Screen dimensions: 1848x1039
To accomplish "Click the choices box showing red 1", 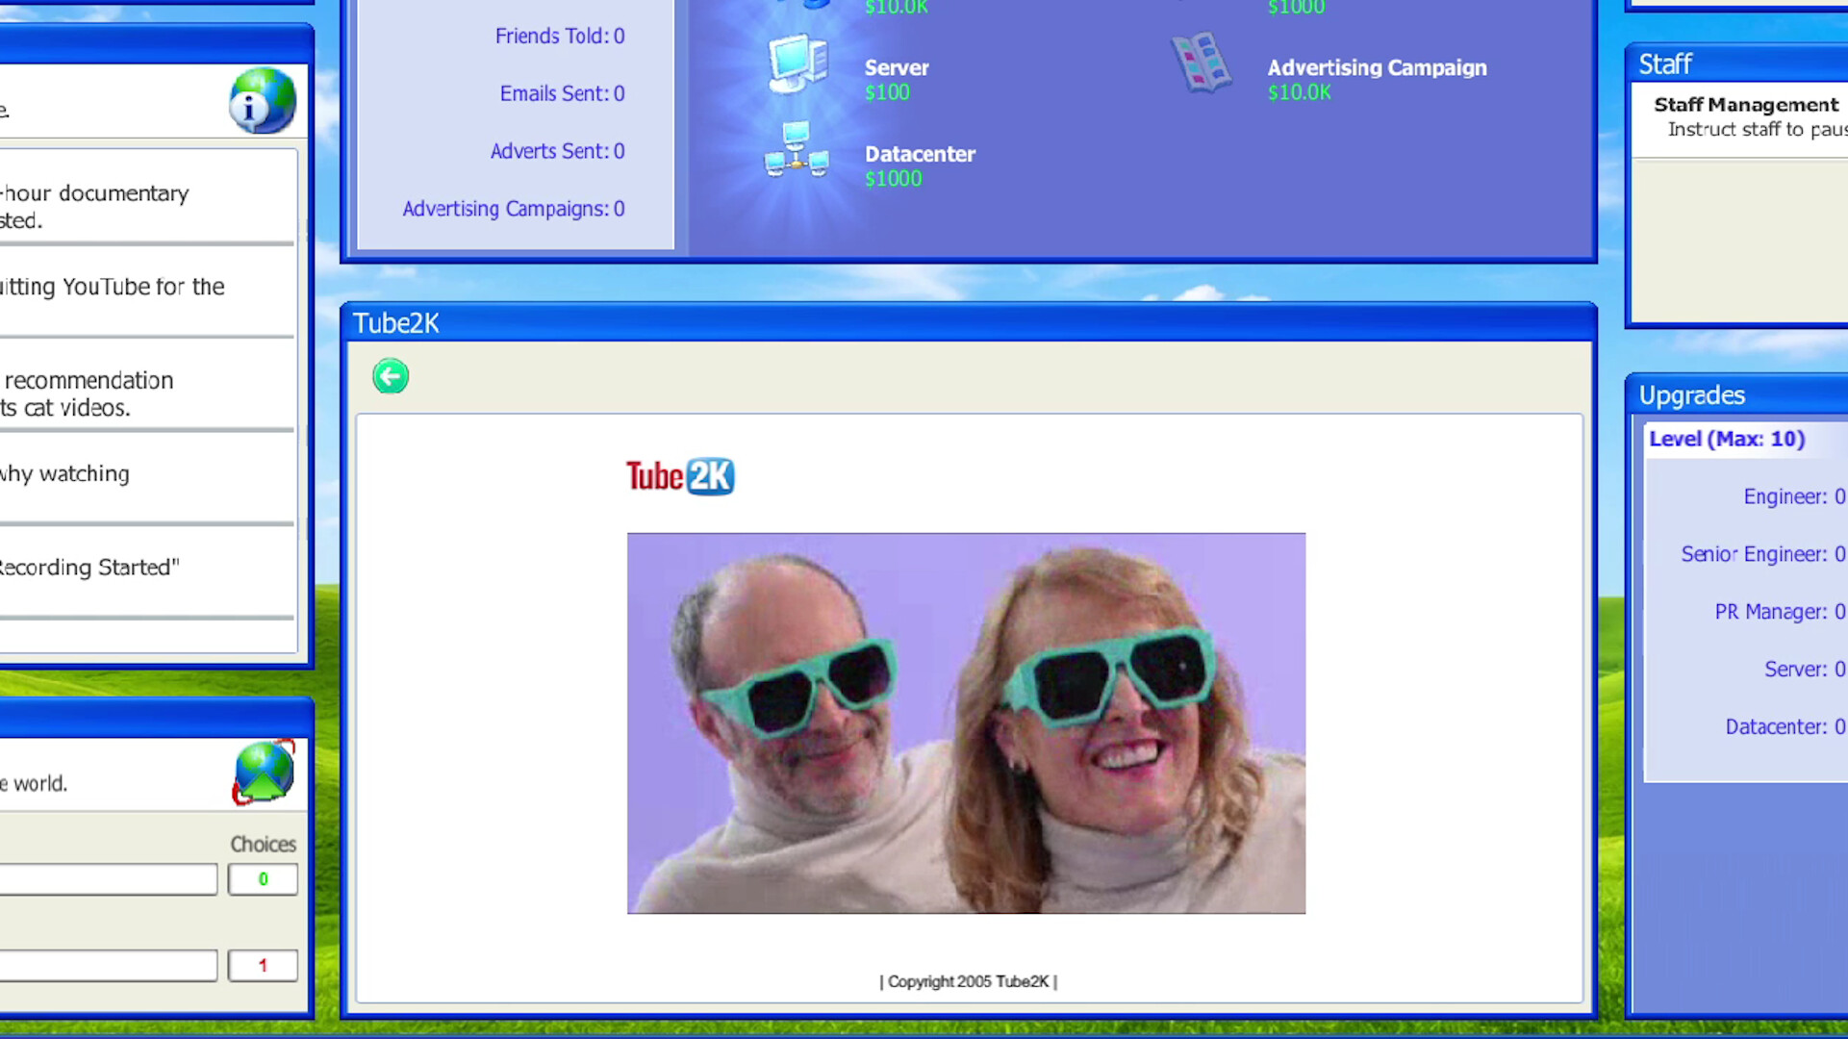I will click(263, 965).
